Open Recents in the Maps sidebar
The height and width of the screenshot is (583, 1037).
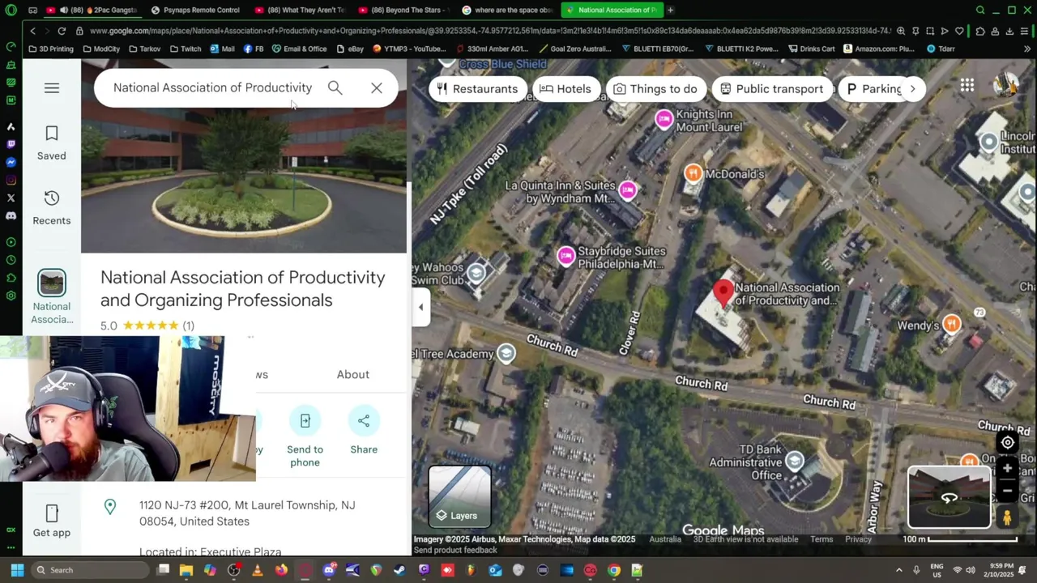point(51,207)
